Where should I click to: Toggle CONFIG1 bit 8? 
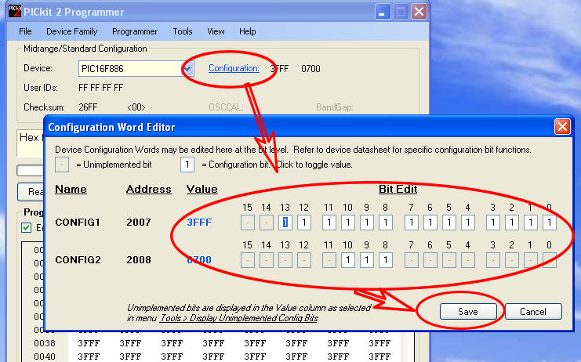[386, 223]
